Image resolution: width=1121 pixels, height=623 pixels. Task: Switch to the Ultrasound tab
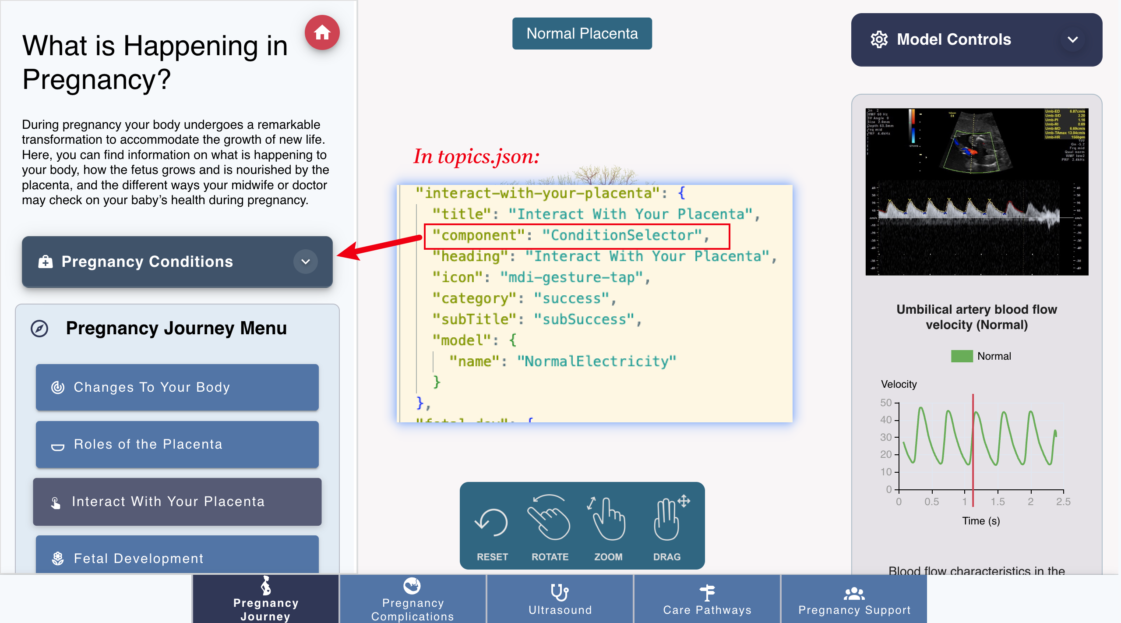click(560, 599)
